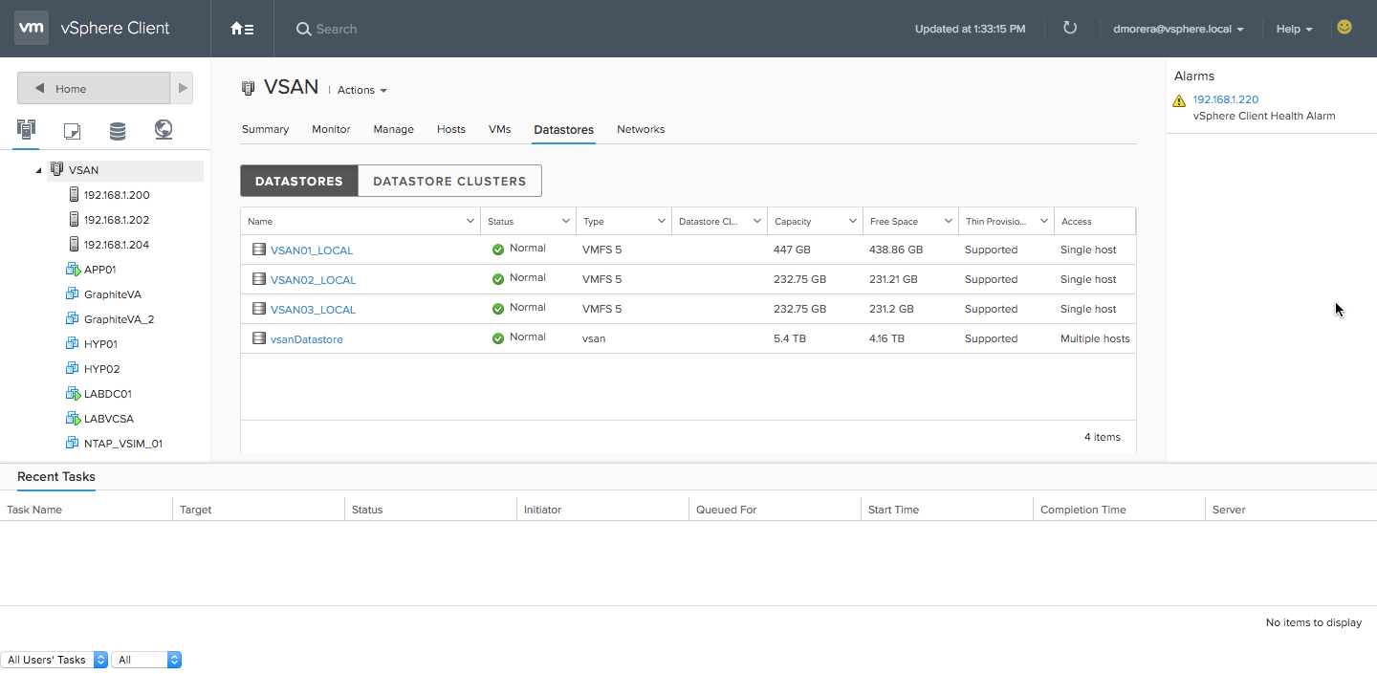The image size is (1377, 674).
Task: Switch to the Monitor tab
Action: coord(331,129)
